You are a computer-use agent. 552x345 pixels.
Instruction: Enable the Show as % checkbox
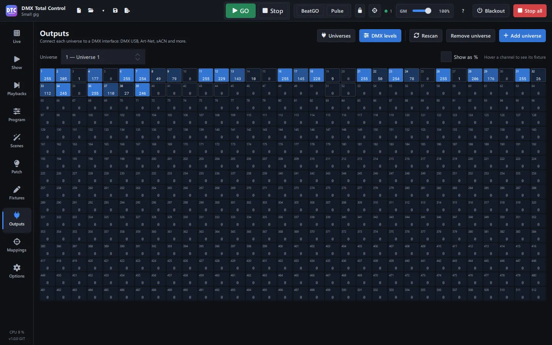(446, 57)
